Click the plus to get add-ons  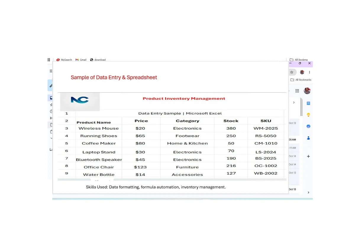(308, 156)
